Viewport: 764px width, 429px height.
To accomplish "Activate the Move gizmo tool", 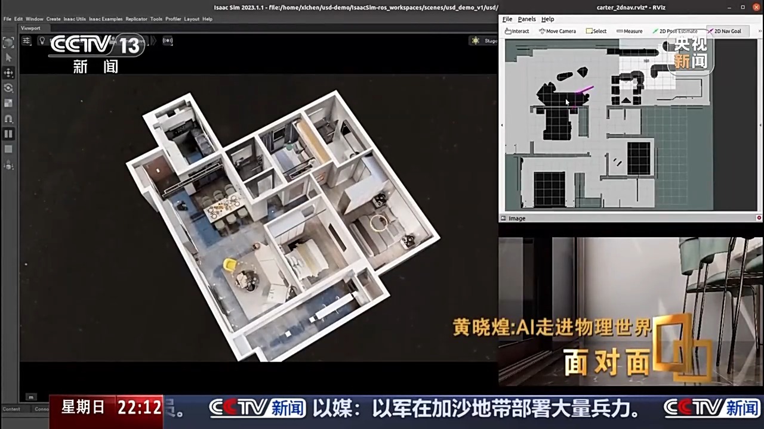I will [8, 73].
